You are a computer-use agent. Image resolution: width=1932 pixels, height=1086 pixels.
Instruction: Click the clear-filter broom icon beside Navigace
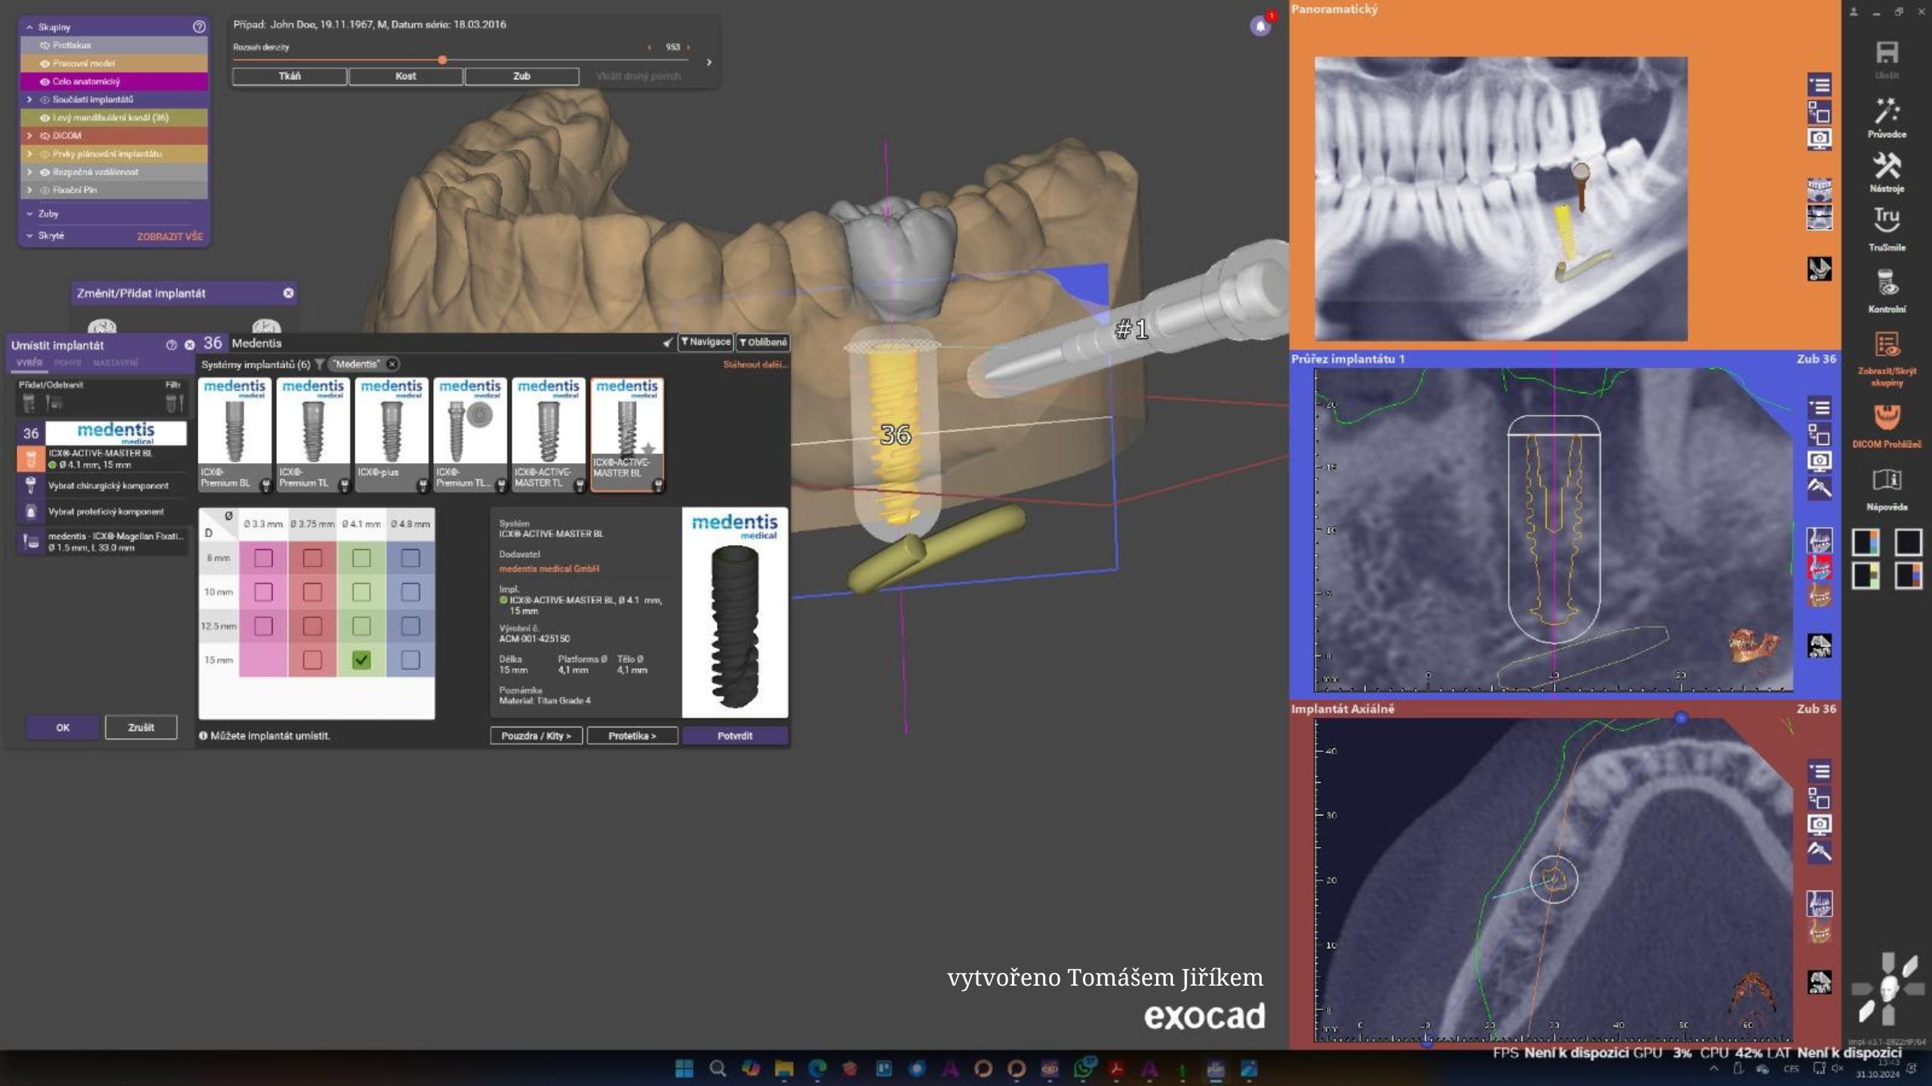point(668,342)
